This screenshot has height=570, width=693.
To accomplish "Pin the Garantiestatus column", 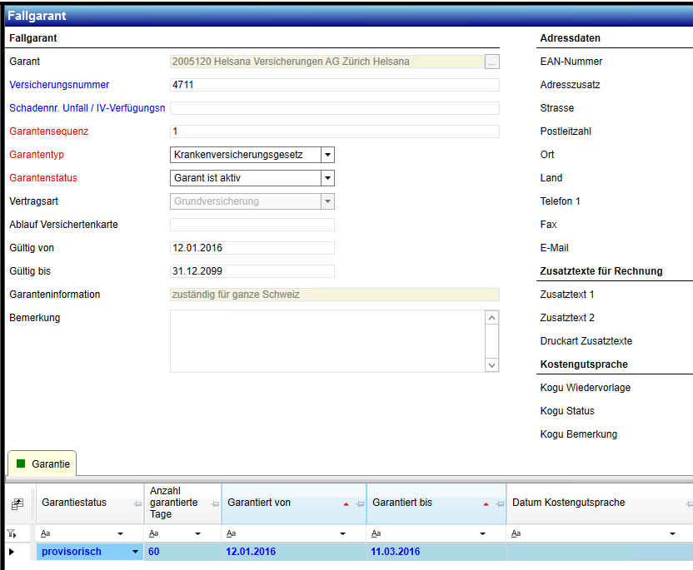I will tap(137, 504).
